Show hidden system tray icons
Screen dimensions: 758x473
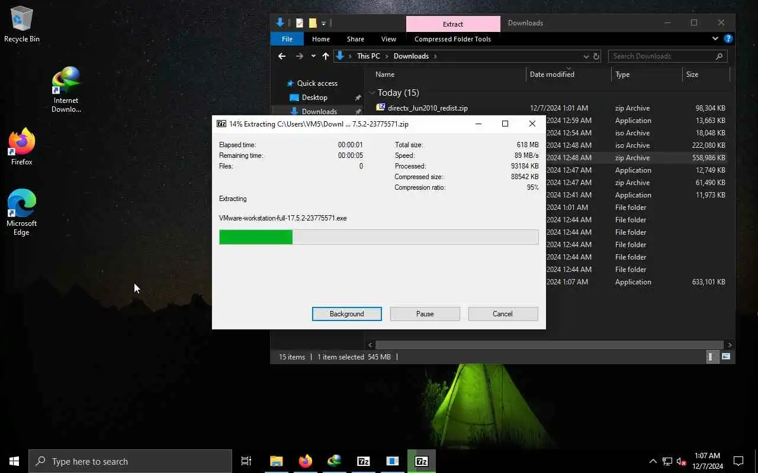653,461
